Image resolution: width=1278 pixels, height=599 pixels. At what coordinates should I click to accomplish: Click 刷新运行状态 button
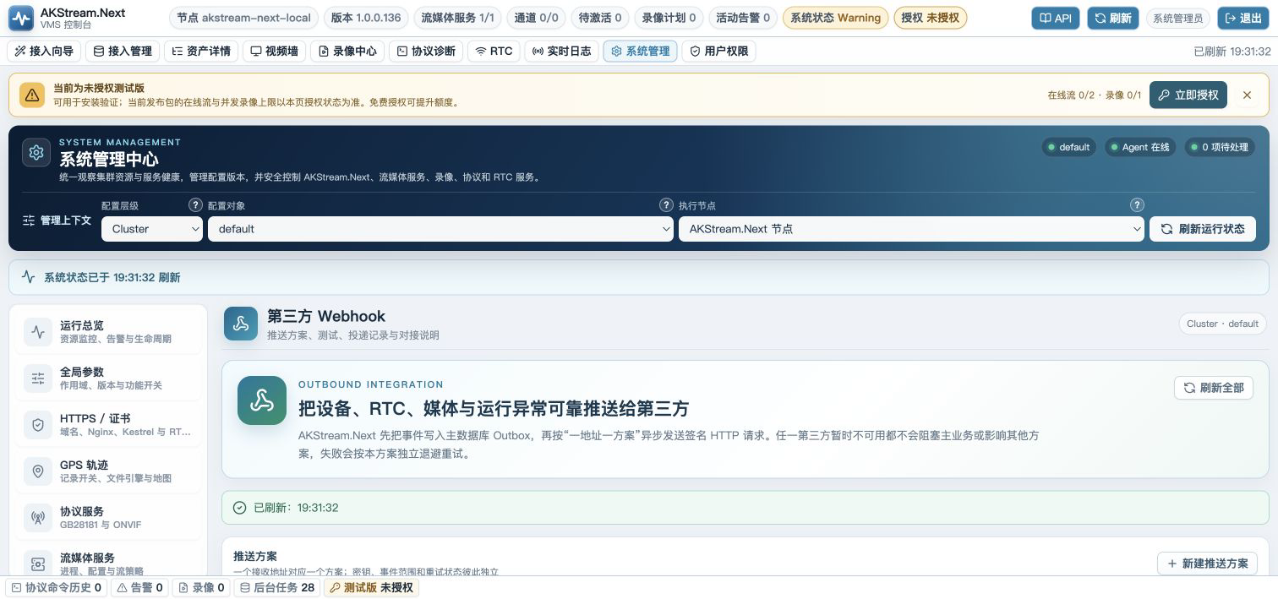point(1202,229)
